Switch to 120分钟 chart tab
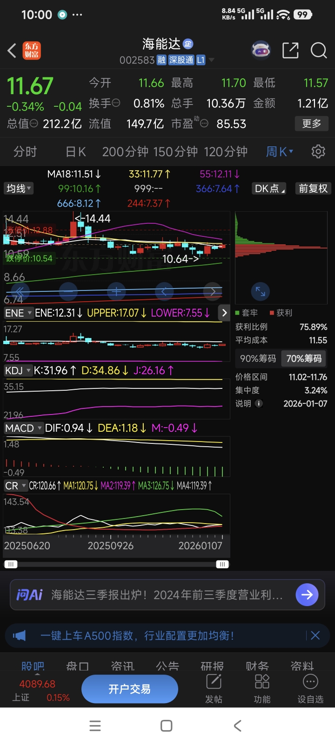The image size is (335, 746). [226, 152]
